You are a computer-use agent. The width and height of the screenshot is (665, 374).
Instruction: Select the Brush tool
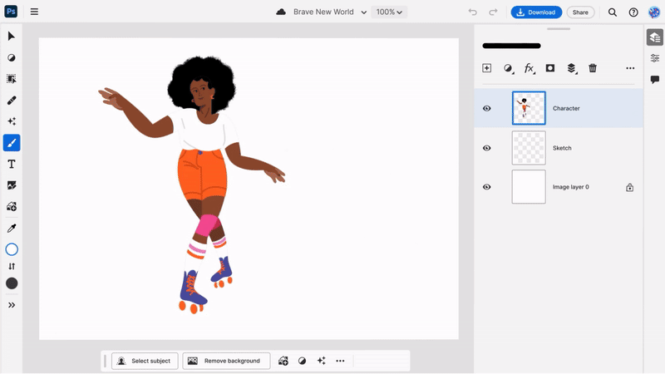12,143
